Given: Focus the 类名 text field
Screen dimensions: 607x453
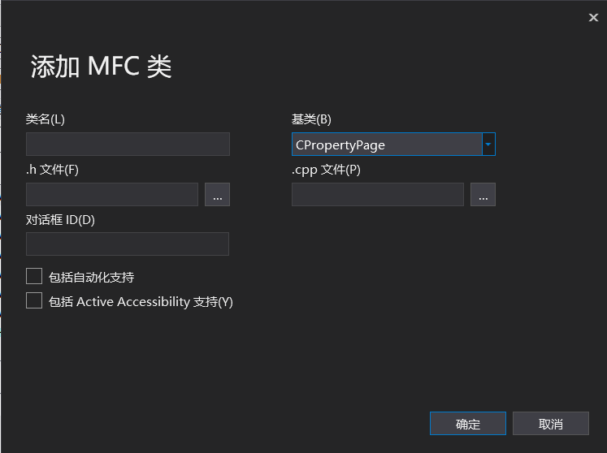Looking at the screenshot, I should [128, 145].
